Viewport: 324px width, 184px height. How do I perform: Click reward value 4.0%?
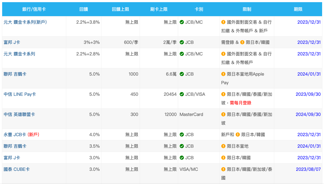click(94, 135)
